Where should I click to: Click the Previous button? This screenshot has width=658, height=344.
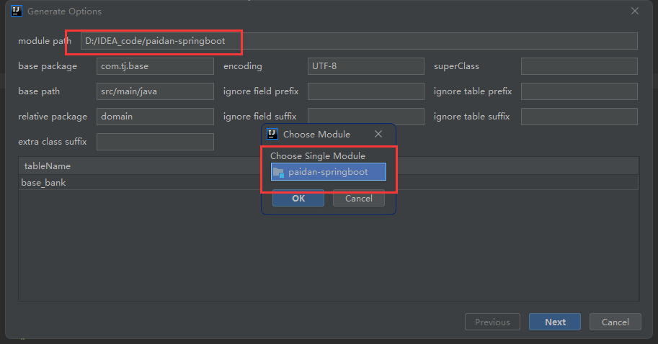pyautogui.click(x=493, y=322)
